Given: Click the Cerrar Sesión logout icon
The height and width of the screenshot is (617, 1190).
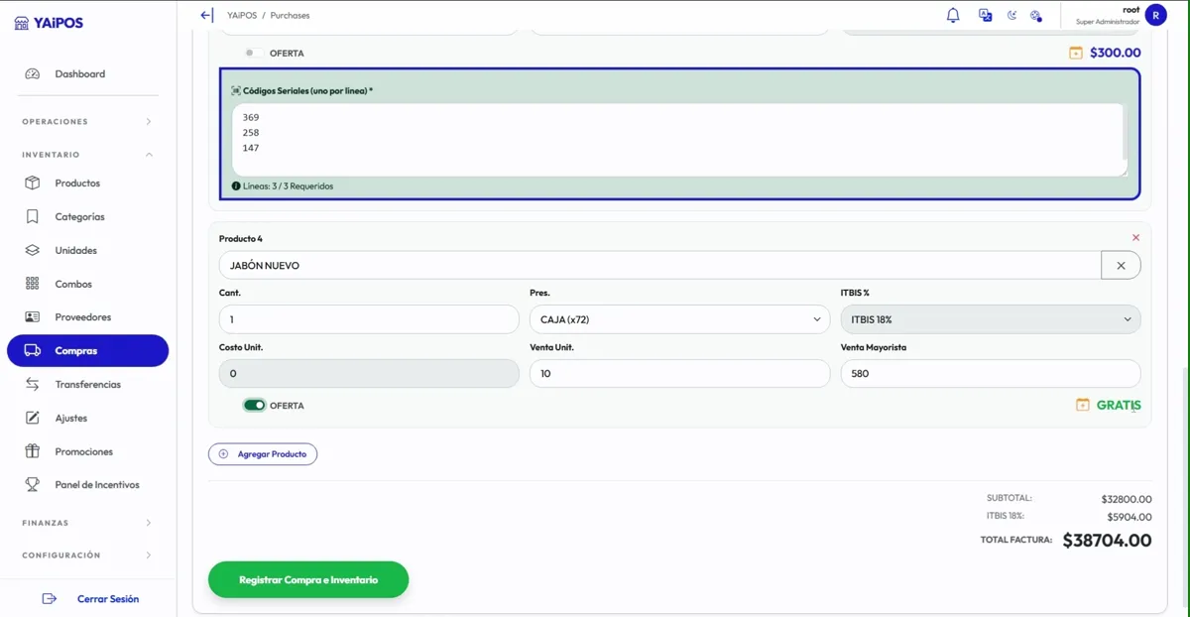Looking at the screenshot, I should [50, 599].
